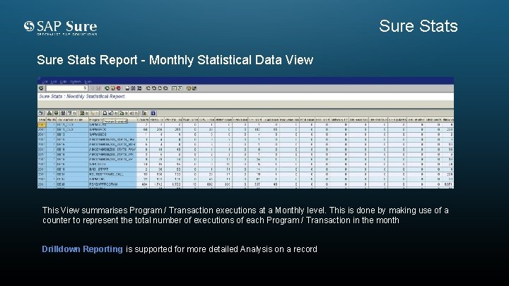This screenshot has height=286, width=509.
Task: Open the command field history dropdown
Action: pos(86,88)
